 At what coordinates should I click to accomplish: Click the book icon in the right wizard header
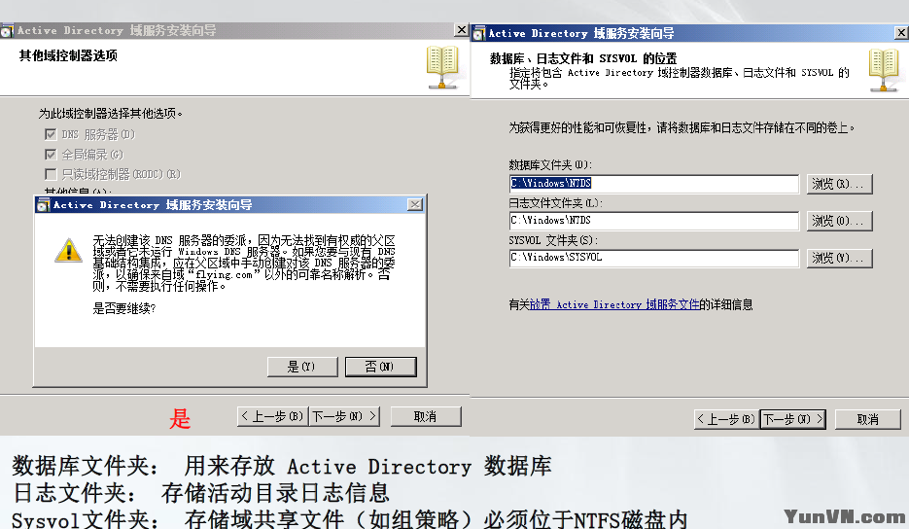click(885, 71)
